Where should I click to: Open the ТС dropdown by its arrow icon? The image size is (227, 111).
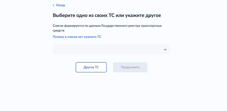click(165, 50)
